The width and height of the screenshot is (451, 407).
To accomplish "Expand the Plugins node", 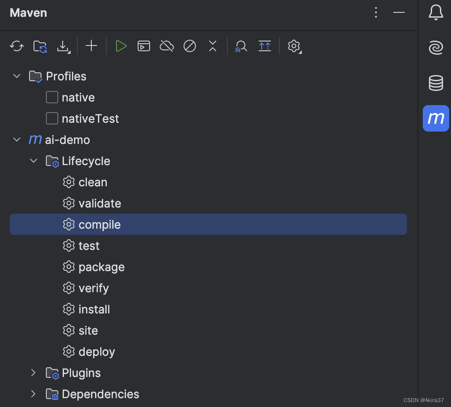I will click(34, 373).
